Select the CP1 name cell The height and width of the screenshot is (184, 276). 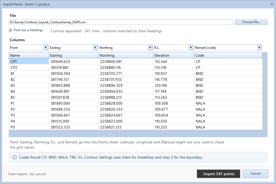point(29,62)
